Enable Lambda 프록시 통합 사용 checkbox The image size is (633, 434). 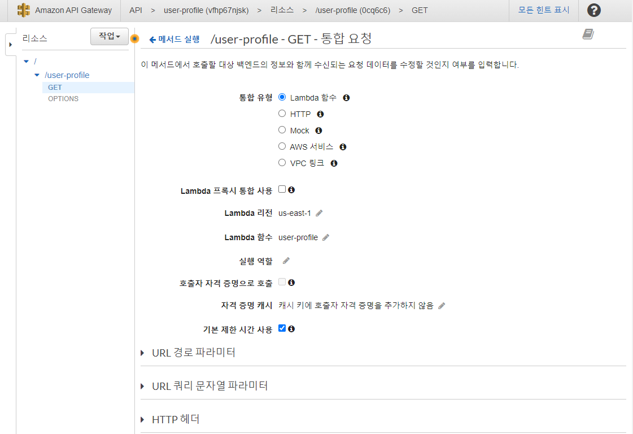click(282, 189)
